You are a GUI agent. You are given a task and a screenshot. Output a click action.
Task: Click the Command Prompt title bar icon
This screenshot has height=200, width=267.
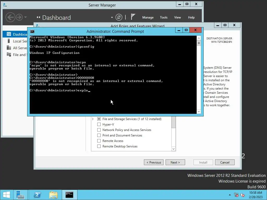32,32
